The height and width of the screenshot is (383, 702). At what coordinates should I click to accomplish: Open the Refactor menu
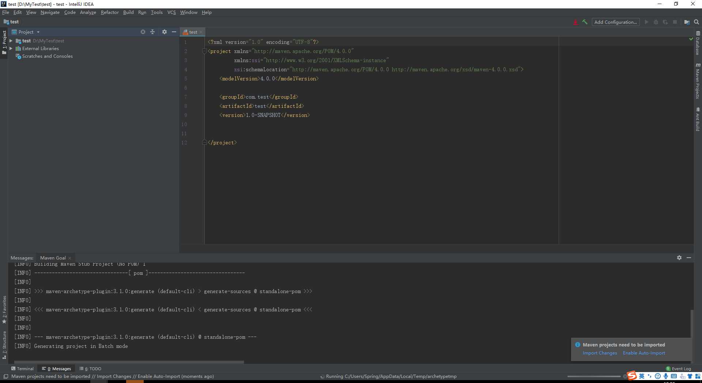110,12
